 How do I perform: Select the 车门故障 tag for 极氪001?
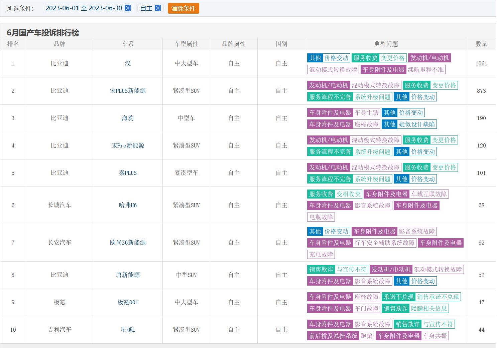coord(367,309)
